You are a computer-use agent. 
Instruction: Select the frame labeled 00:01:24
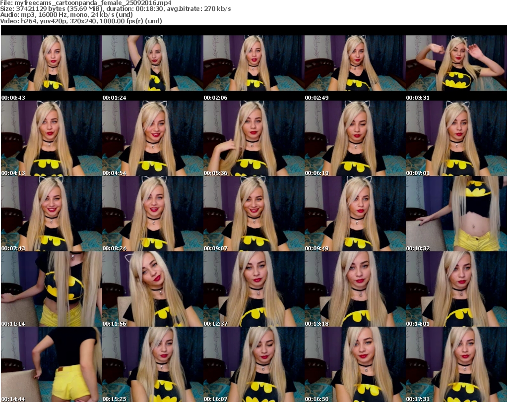tap(152, 63)
